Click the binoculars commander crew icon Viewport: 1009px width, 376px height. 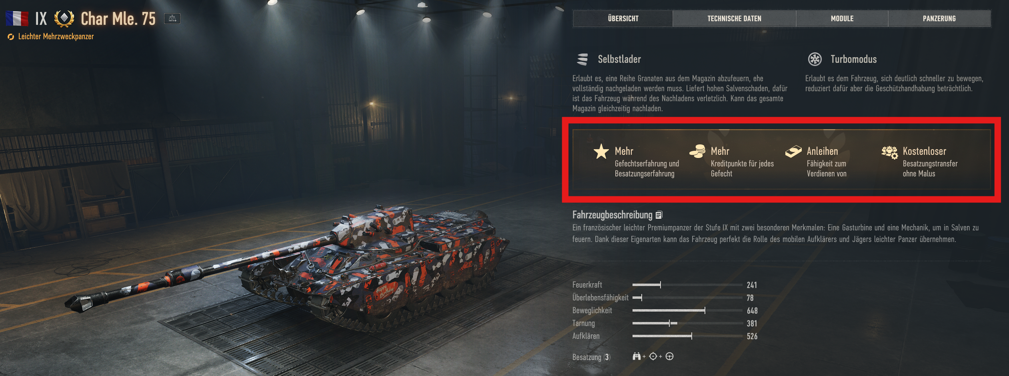(637, 356)
